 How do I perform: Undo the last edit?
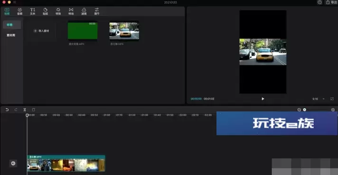[7, 110]
